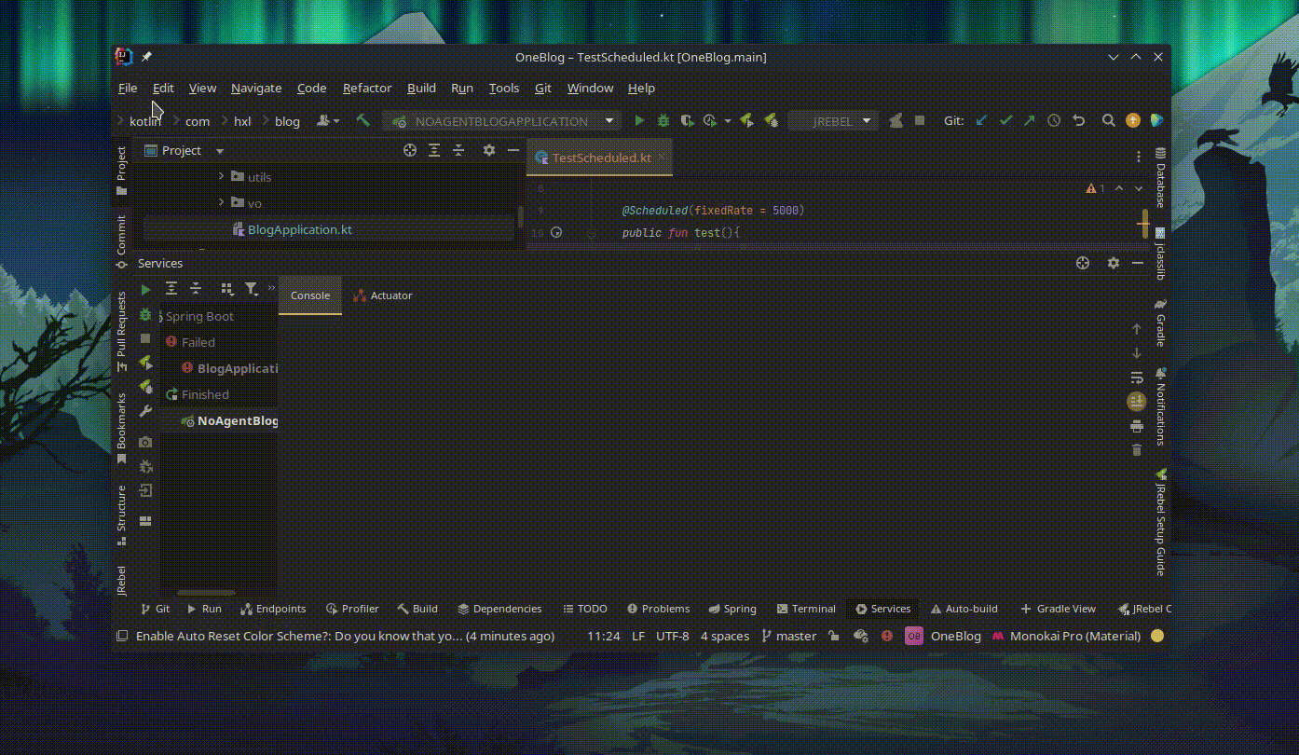Viewport: 1299px width, 755px height.
Task: Click the console print icon
Action: point(1136,426)
